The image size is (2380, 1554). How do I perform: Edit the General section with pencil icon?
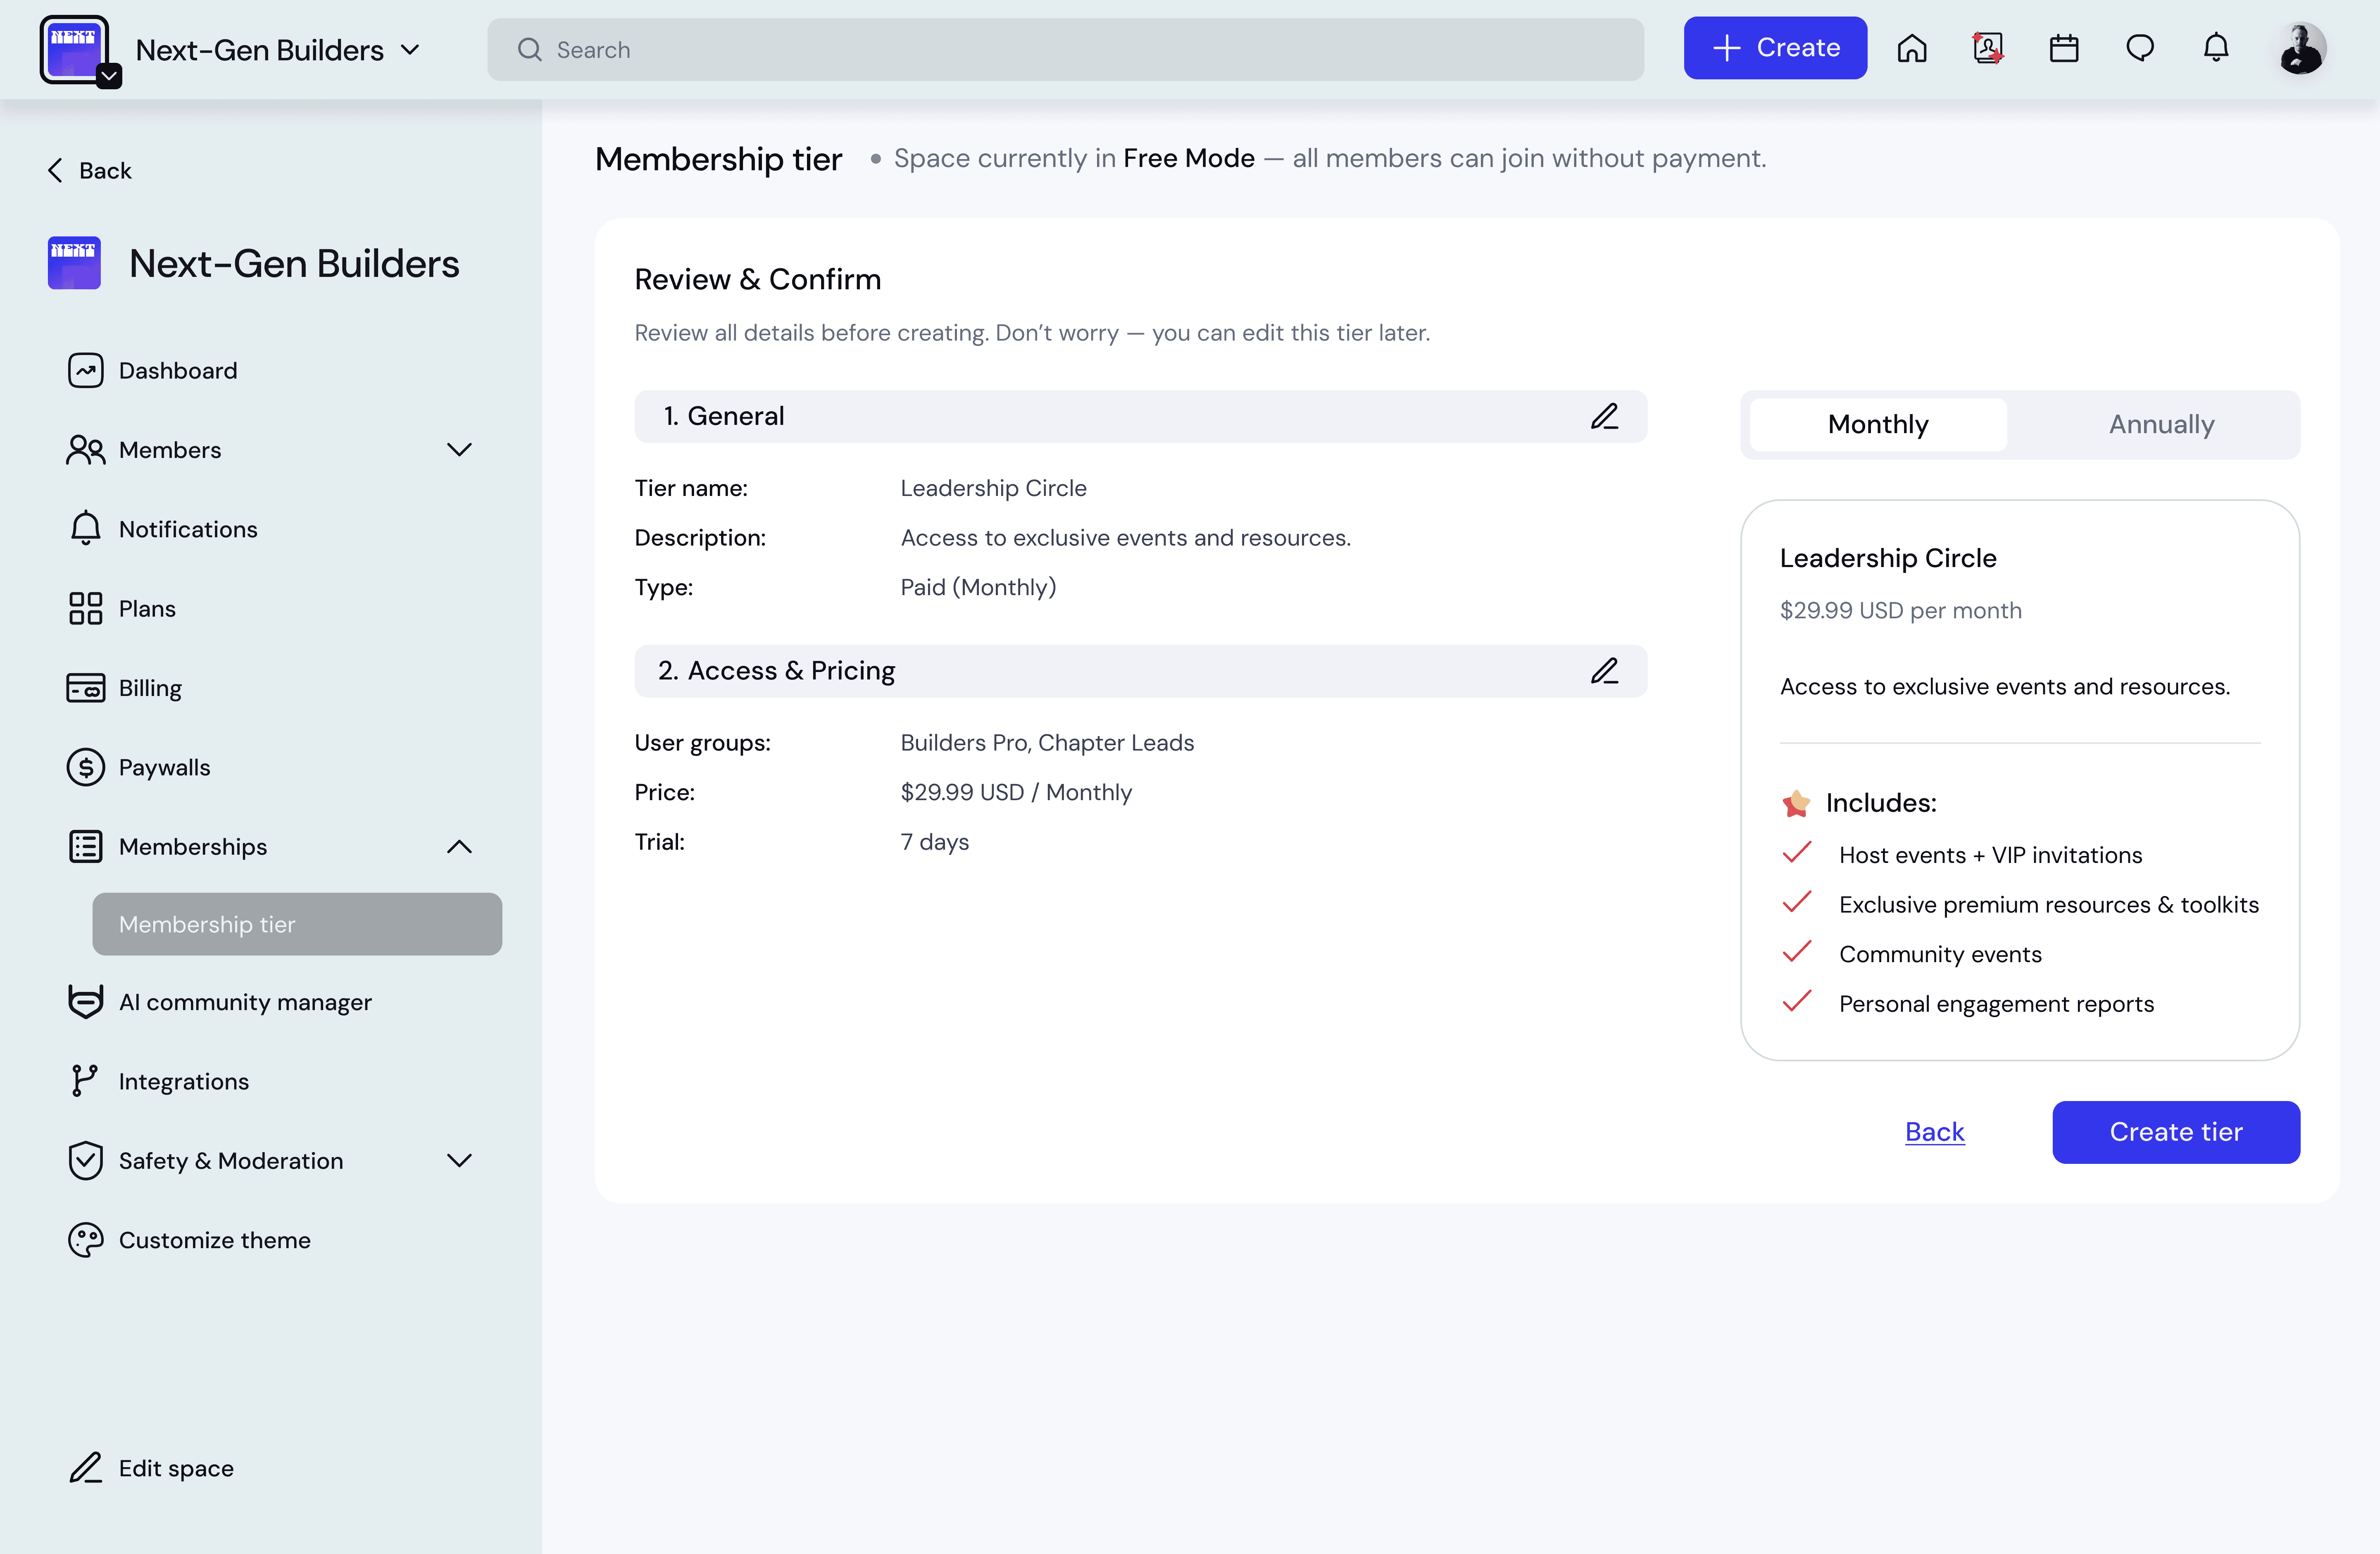1604,416
